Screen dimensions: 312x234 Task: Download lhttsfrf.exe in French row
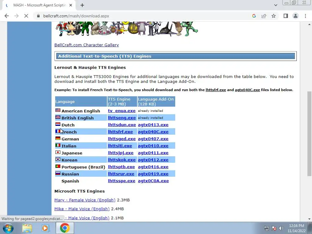[120, 132]
